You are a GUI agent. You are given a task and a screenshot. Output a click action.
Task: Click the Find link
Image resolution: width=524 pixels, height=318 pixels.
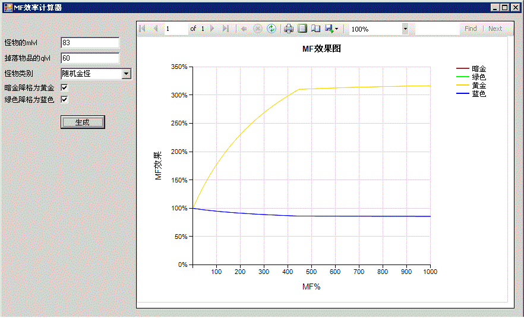pos(471,29)
